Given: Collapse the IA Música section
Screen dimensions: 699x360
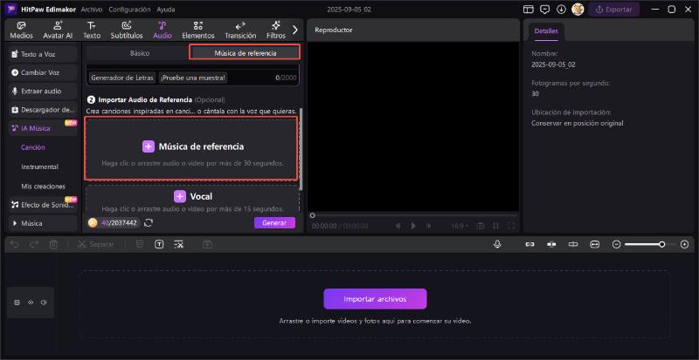Looking at the screenshot, I should pyautogui.click(x=43, y=128).
